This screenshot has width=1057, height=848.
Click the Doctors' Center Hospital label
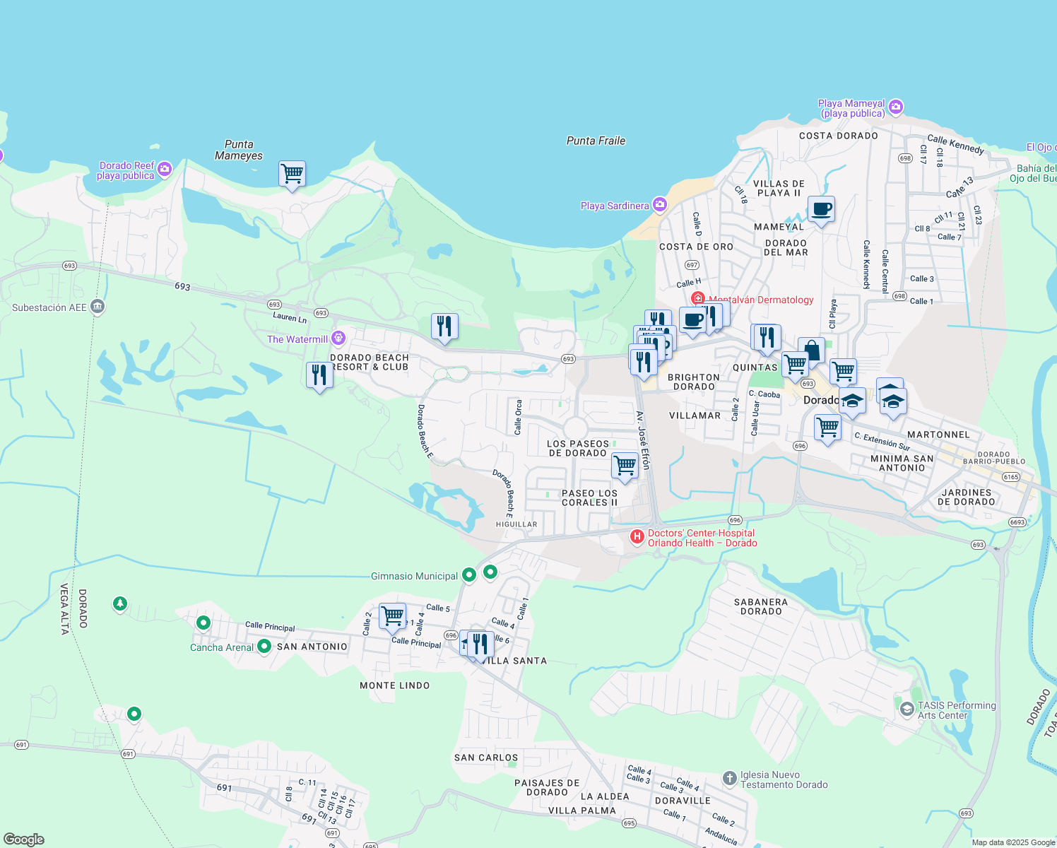pos(702,538)
